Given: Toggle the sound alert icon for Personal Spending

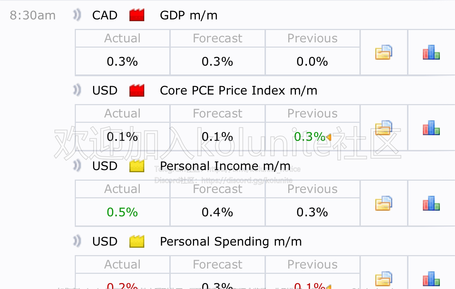Looking at the screenshot, I should pyautogui.click(x=77, y=241).
